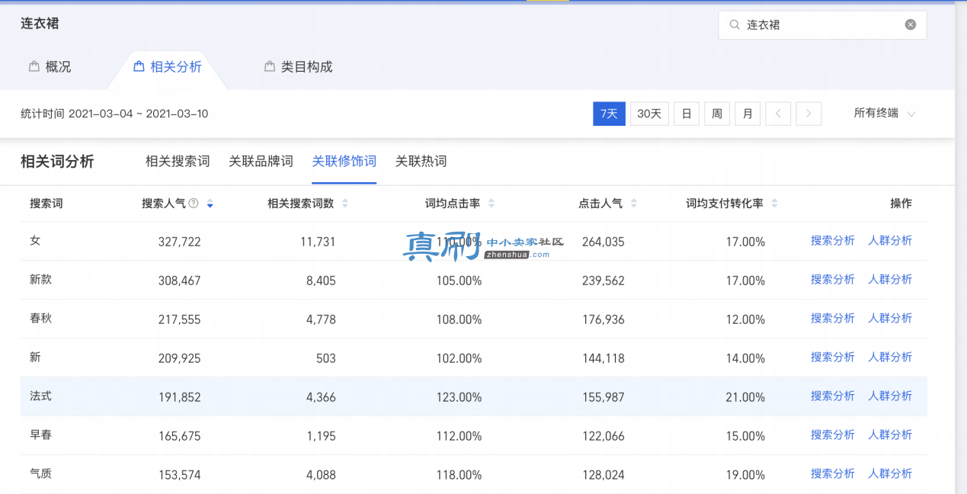Select the 30天 time range button
Image resolution: width=967 pixels, height=494 pixels.
point(649,114)
